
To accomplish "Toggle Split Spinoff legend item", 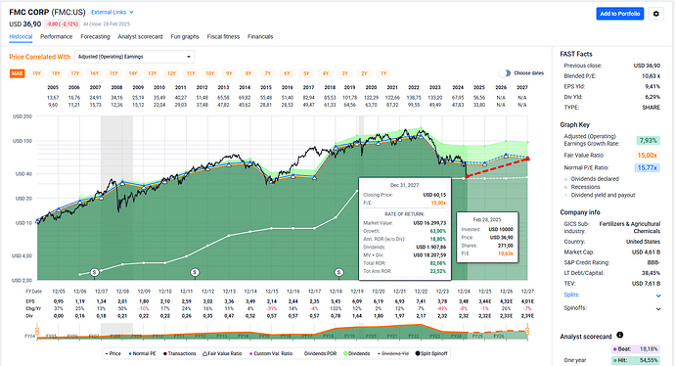I will [x=431, y=353].
